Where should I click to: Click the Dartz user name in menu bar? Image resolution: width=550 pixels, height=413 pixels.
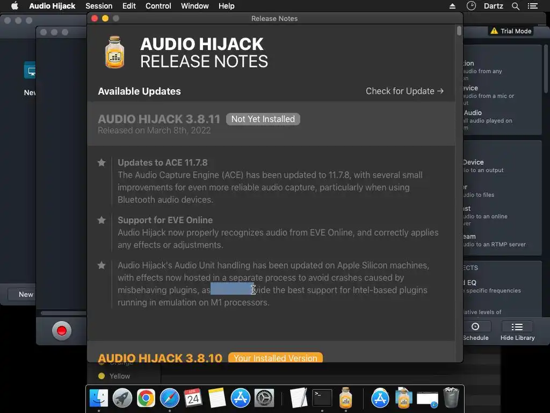pos(493,6)
